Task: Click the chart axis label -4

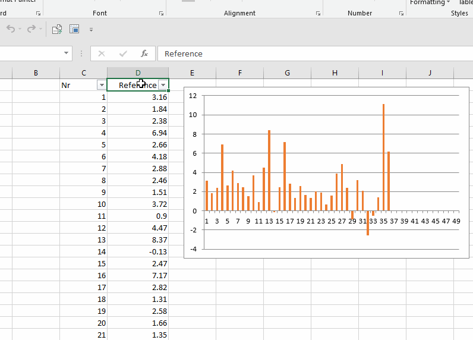Action: pos(193,249)
